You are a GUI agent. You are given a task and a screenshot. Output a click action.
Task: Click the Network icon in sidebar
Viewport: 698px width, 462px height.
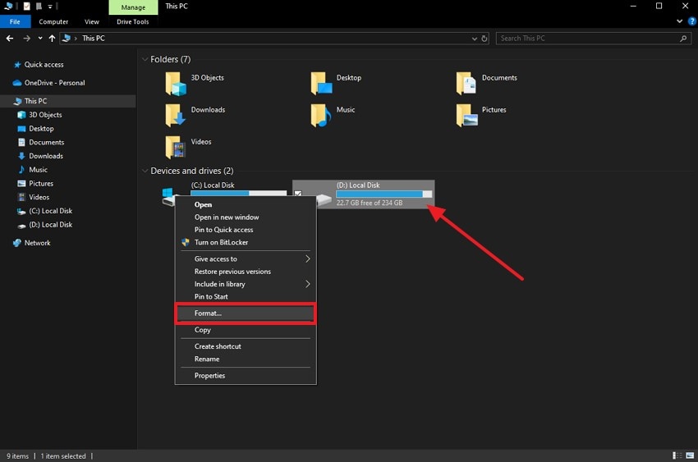[17, 243]
